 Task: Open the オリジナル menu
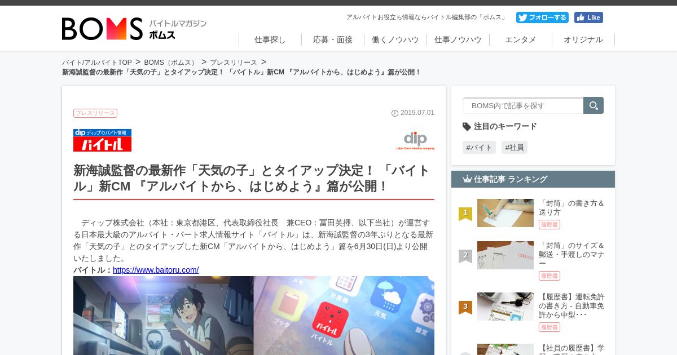tap(583, 39)
